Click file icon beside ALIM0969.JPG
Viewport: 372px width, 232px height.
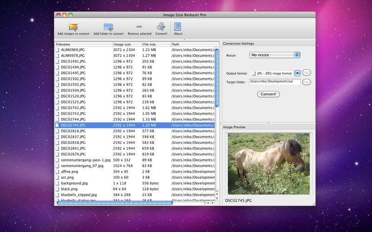(x=57, y=50)
